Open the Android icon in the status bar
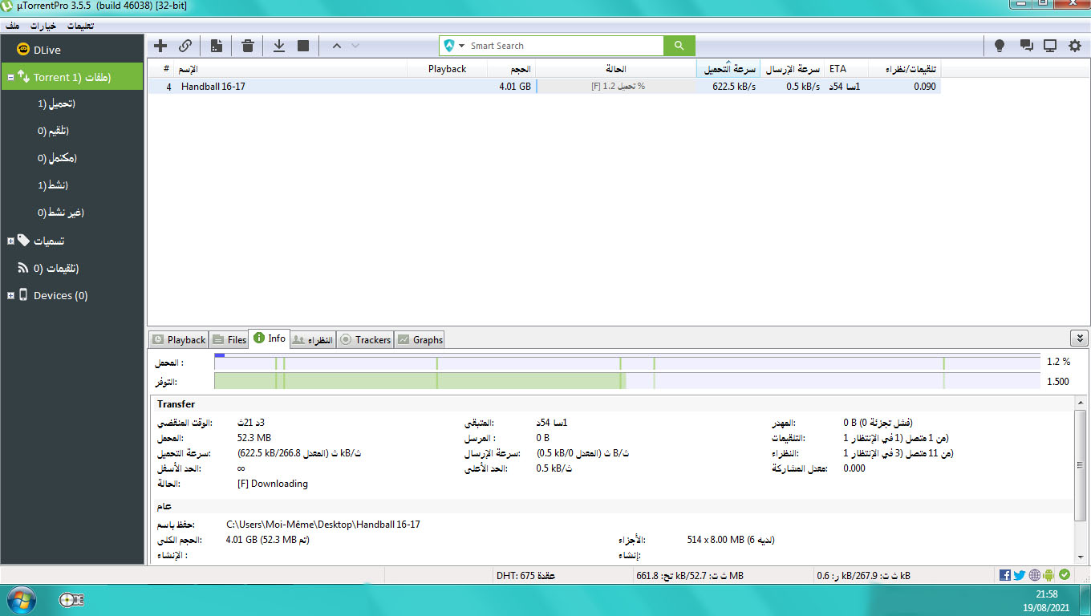 pyautogui.click(x=1049, y=575)
